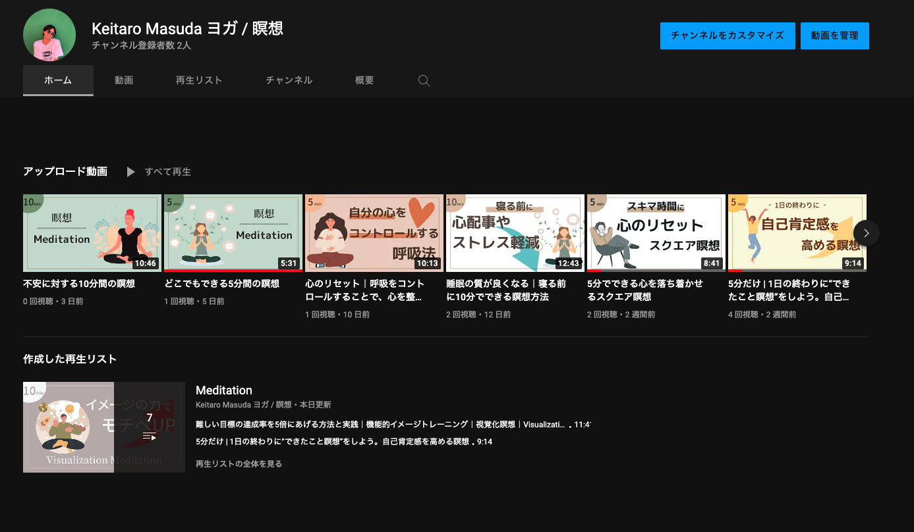Click the 睡眠の質が良くなる video title
The height and width of the screenshot is (532, 914).
[x=506, y=290]
